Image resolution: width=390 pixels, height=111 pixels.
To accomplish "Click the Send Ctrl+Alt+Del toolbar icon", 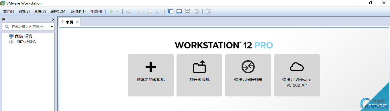I will point(129,11).
